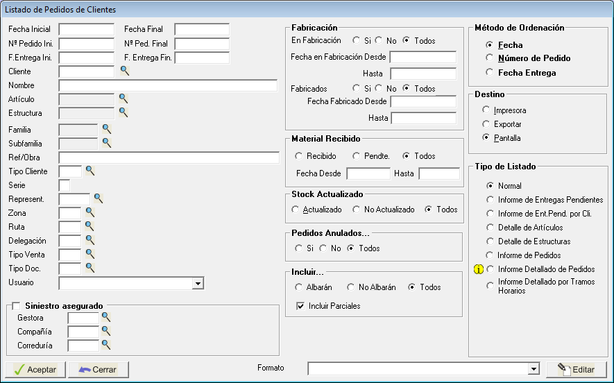The height and width of the screenshot is (383, 614).
Task: Click the Zona search magnifier icon
Action: coord(89,212)
